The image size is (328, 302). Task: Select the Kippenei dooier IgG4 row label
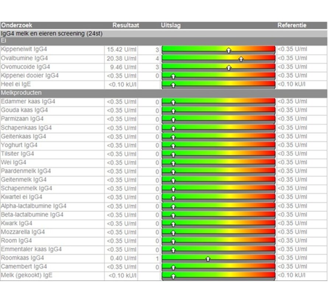pyautogui.click(x=29, y=75)
